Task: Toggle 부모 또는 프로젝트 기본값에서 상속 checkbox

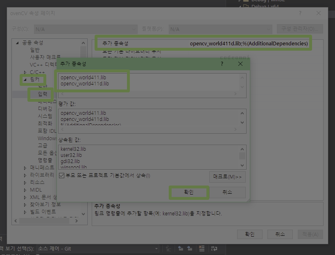Action: pyautogui.click(x=61, y=176)
